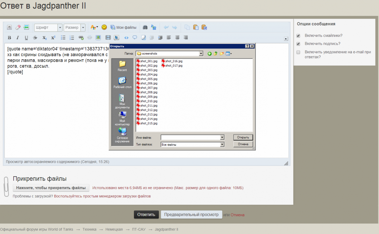Toggle BBCode source mode icon
379x234 pixels.
point(9,27)
